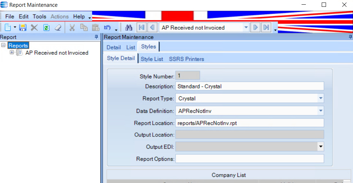
Task: Search using the binoculars icon
Action: point(129,28)
